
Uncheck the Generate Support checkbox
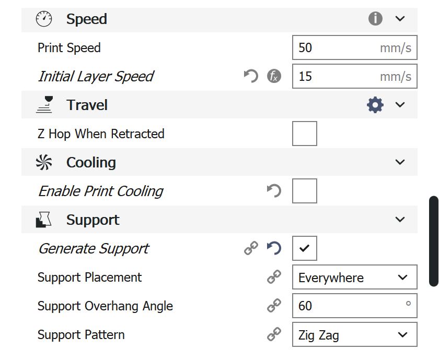305,248
